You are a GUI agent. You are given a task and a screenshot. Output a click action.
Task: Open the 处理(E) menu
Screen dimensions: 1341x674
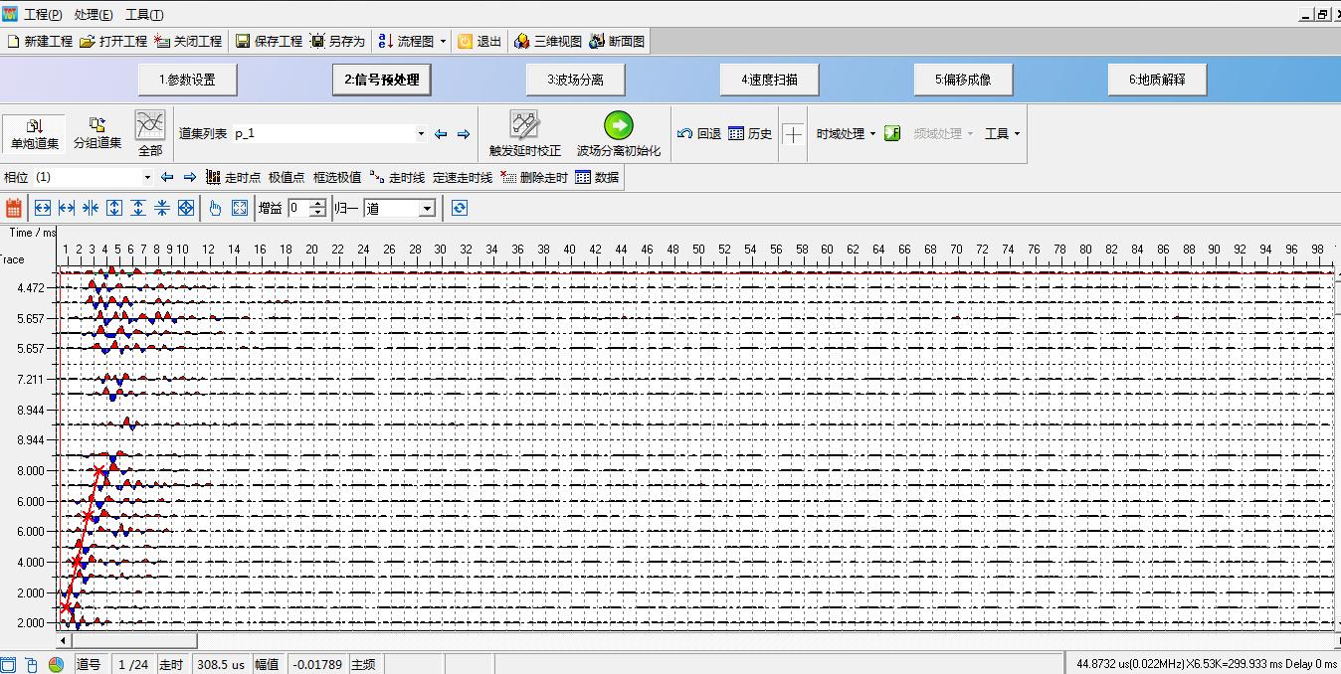[94, 15]
